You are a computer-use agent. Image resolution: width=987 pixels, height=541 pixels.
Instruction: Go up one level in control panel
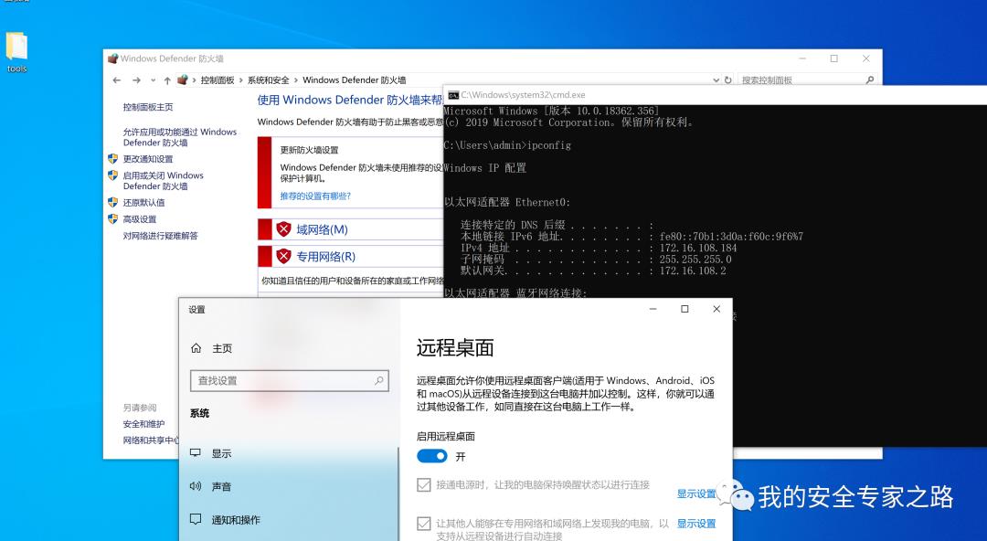(x=167, y=80)
